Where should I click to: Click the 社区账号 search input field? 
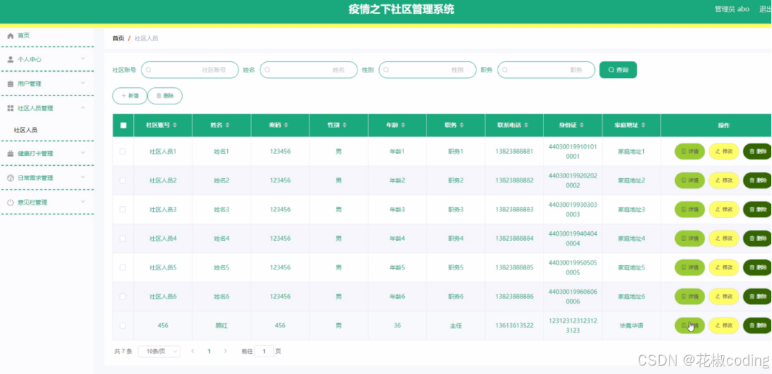(190, 70)
